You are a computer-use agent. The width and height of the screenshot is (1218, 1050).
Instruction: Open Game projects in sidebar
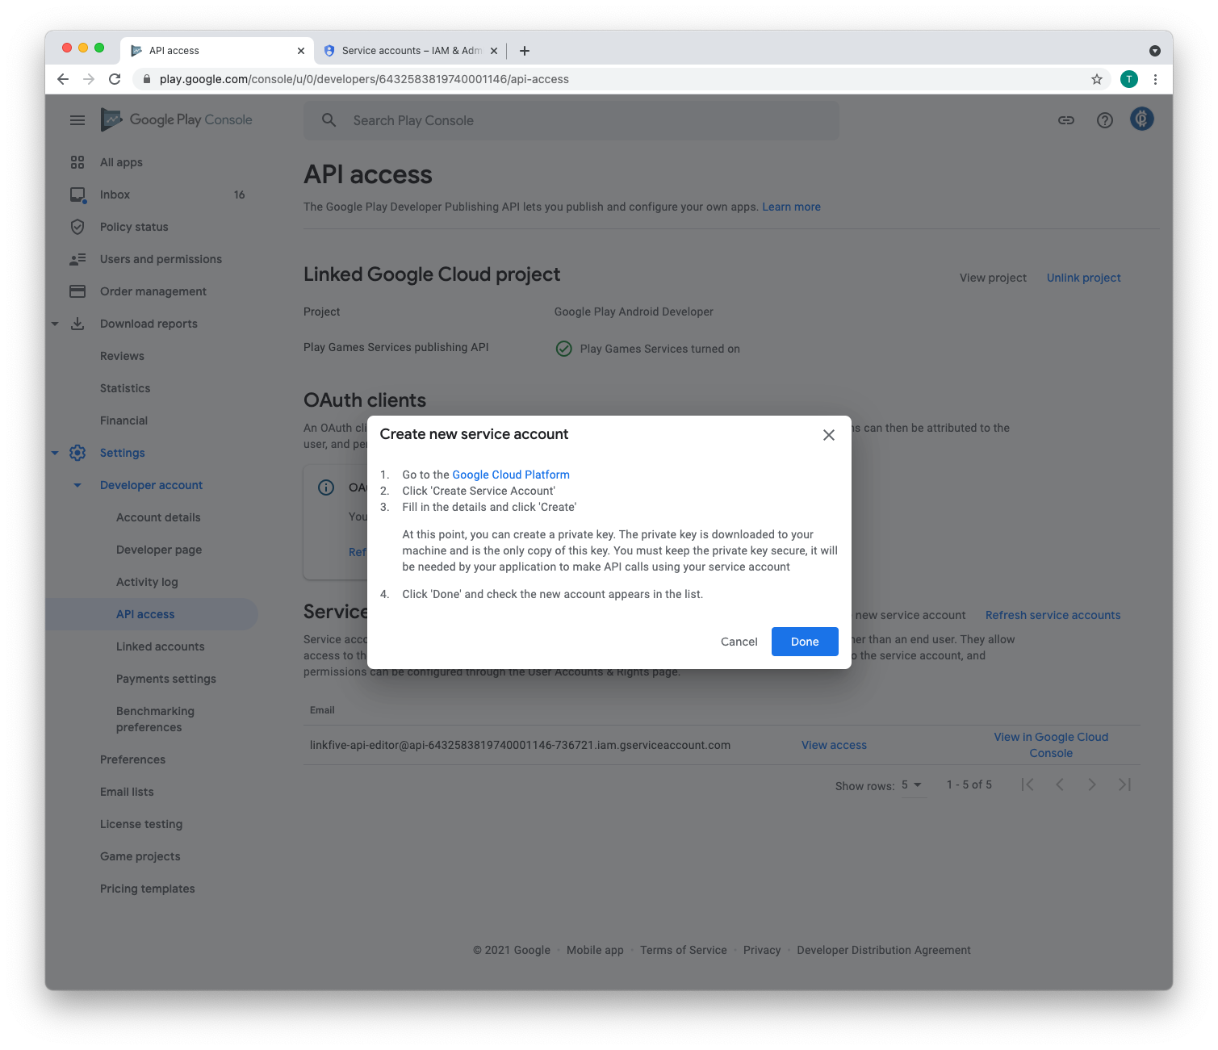[140, 856]
